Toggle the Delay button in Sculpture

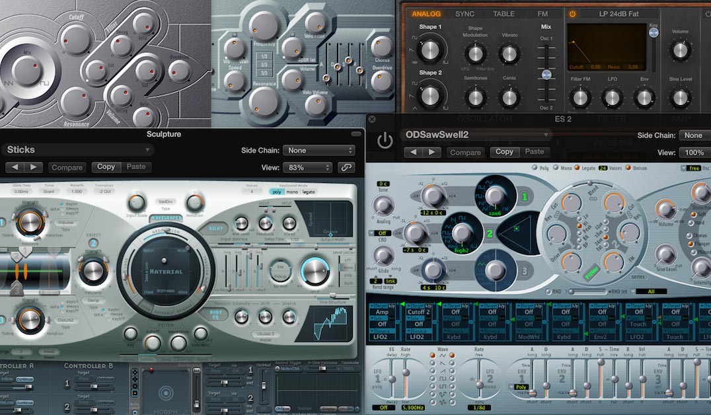(x=216, y=228)
